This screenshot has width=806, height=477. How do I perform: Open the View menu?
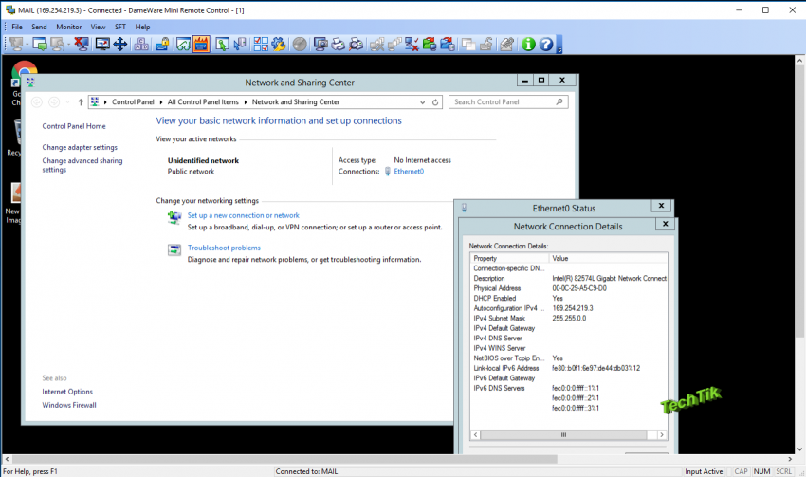[x=99, y=27]
